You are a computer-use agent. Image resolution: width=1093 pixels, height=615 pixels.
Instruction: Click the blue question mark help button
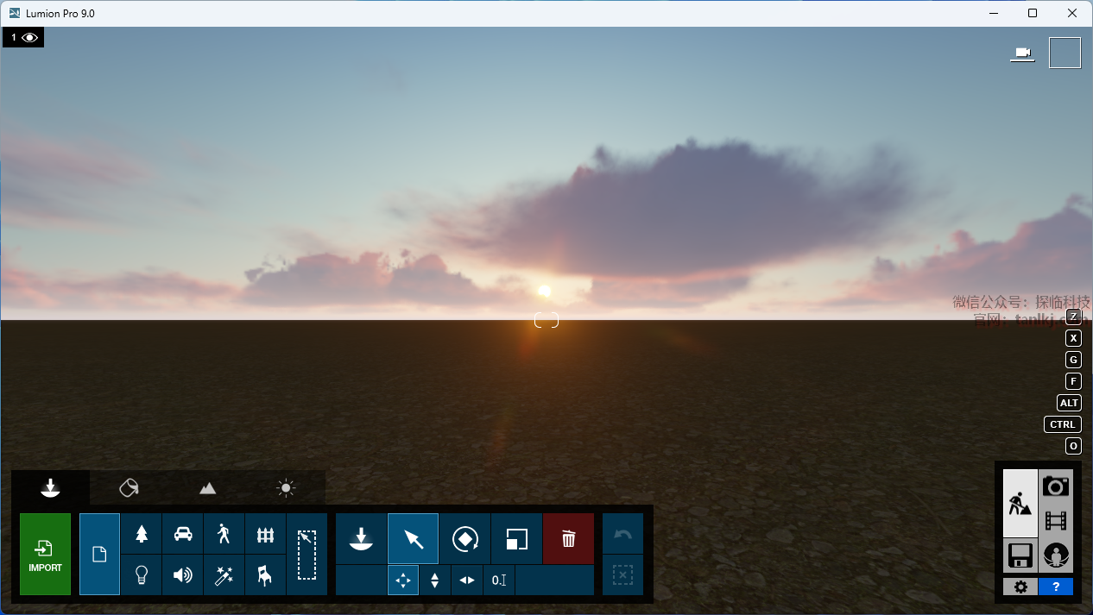click(x=1055, y=587)
